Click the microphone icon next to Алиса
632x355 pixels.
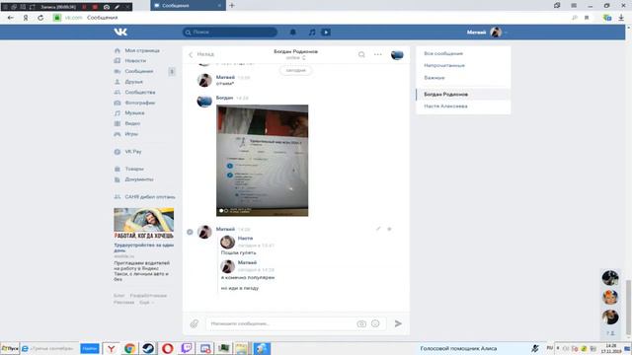(x=535, y=348)
